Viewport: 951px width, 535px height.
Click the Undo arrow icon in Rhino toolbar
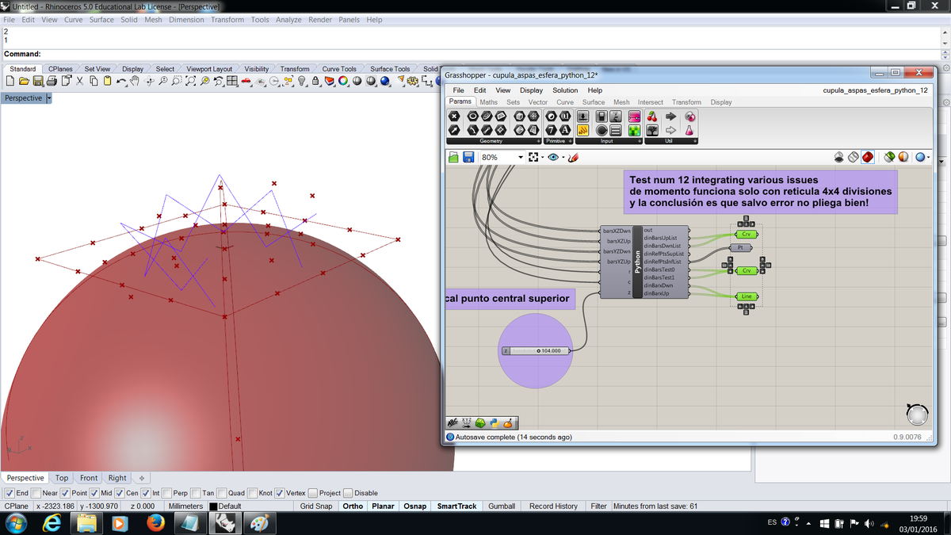pos(121,81)
